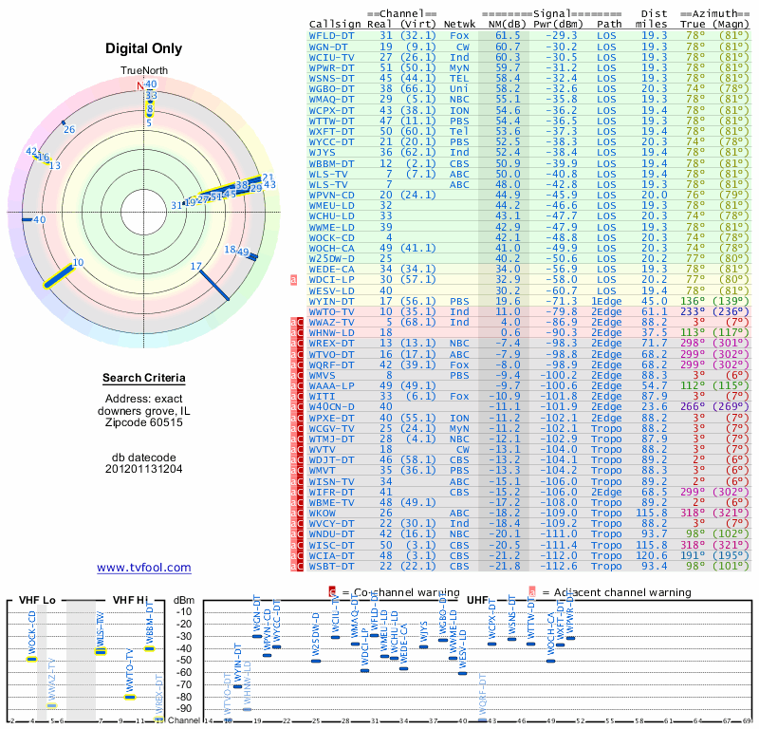Click the WBBM-DT bar in VHF Hi chart
Viewport: 759px width, 729px height.
pos(149,648)
